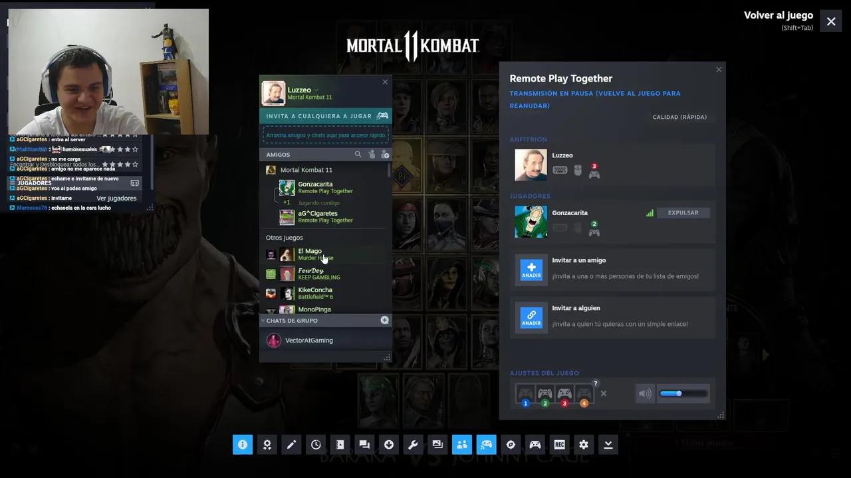Open guides from the overlay toolbar
This screenshot has width=851, height=478.
coord(340,445)
